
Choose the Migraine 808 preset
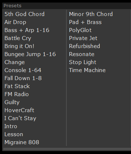tap(22, 142)
